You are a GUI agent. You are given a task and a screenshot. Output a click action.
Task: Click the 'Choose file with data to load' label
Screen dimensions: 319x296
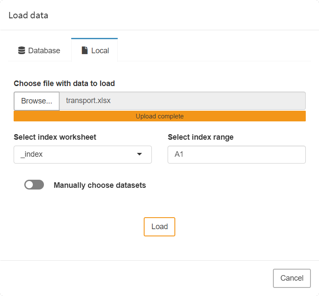(64, 83)
